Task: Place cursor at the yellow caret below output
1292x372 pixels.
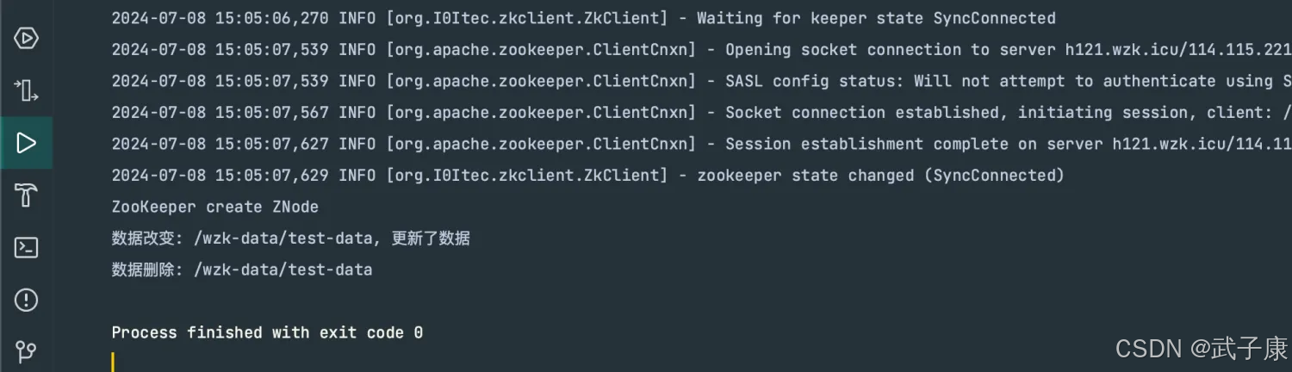Action: [113, 362]
